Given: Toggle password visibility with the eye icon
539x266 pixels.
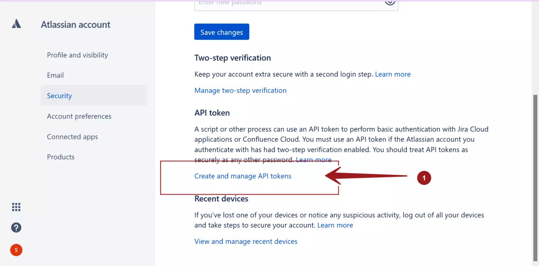Looking at the screenshot, I should 390,2.
